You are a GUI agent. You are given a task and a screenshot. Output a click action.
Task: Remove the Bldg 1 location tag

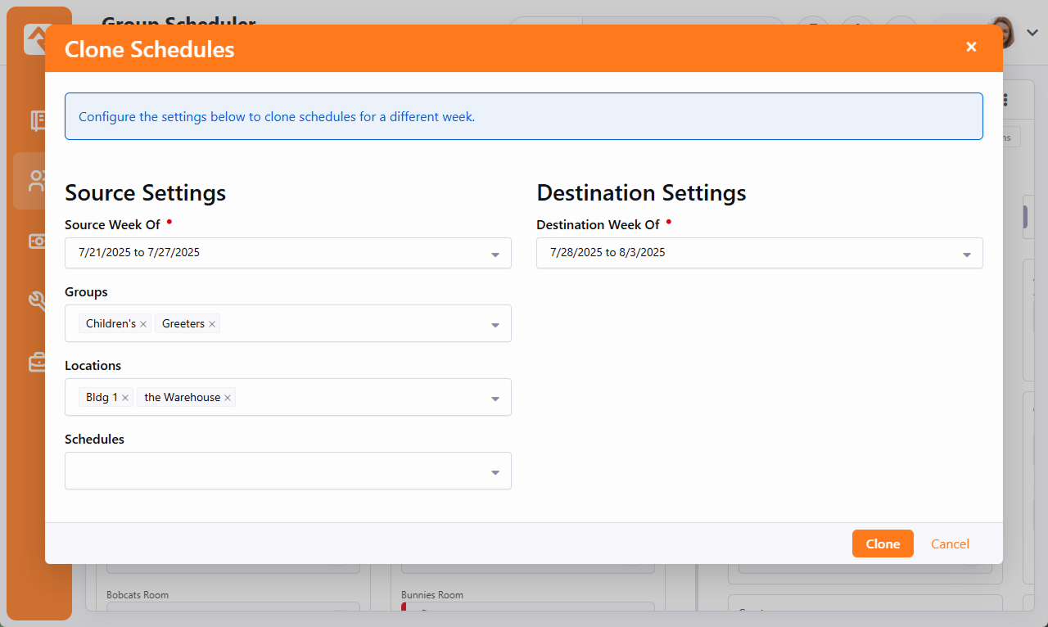(125, 398)
